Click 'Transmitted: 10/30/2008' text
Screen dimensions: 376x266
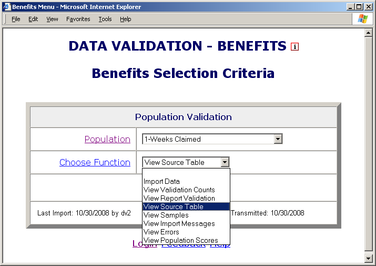267,213
